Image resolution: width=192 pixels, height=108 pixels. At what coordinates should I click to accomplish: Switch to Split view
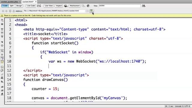[x=12, y=6]
